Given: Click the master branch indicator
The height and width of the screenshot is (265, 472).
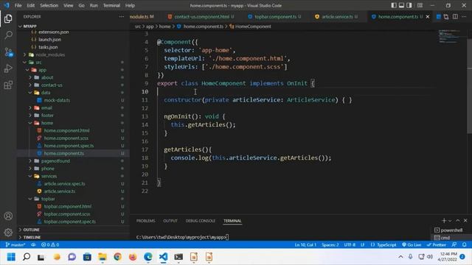Looking at the screenshot, I should point(15,245).
